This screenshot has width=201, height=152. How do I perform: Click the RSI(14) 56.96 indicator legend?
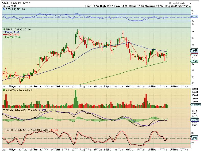15,9
